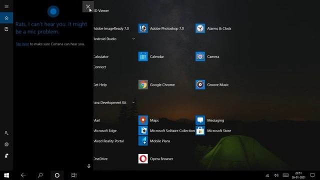Open the Maps app
320x180 pixels.
click(148, 120)
